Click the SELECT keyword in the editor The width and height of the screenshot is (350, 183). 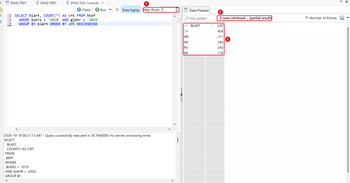pyautogui.click(x=21, y=15)
